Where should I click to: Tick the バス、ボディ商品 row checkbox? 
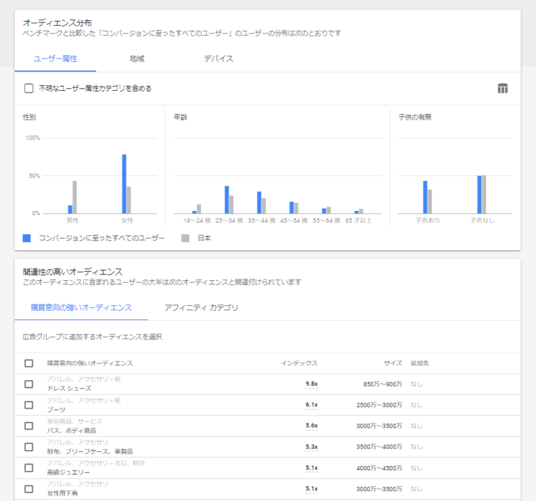click(x=29, y=426)
